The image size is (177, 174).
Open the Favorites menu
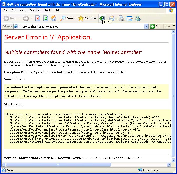35,10
